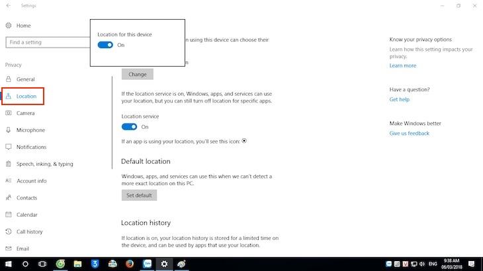Click the Contacts people icon
Image resolution: width=483 pixels, height=271 pixels.
coord(9,198)
